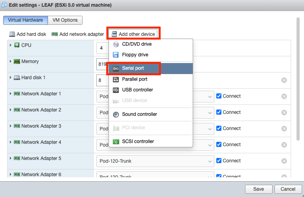Click the Serial port icon

coord(116,69)
